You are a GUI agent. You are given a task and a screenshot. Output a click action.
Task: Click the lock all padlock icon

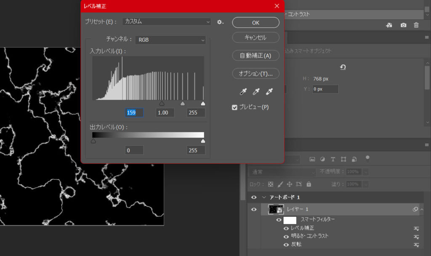click(x=309, y=184)
